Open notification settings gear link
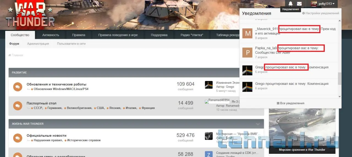The width and height of the screenshot is (352, 157). click(x=321, y=13)
